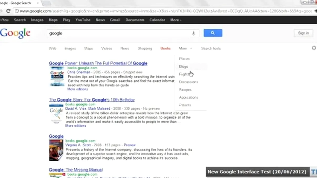Viewport: 317px width, 178px height.
Task: Choose Discussions from the More menu
Action: 188,82
